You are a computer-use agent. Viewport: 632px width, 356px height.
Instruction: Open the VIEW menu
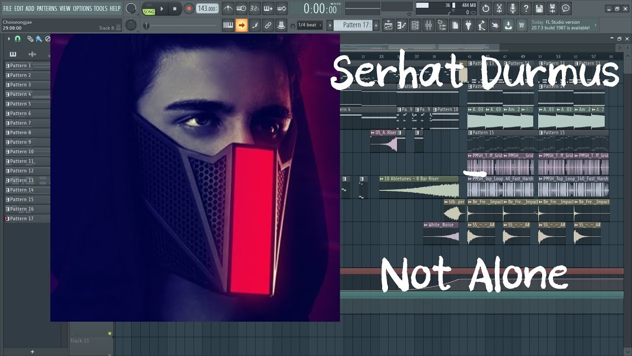coord(65,8)
